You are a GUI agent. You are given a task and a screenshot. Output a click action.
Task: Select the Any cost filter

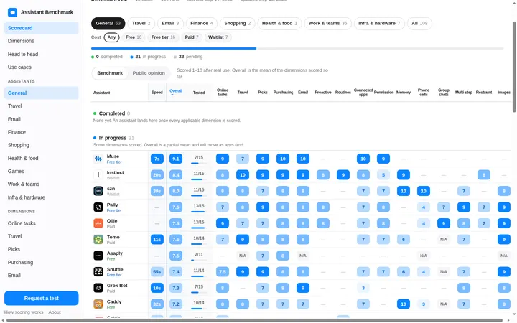point(111,37)
